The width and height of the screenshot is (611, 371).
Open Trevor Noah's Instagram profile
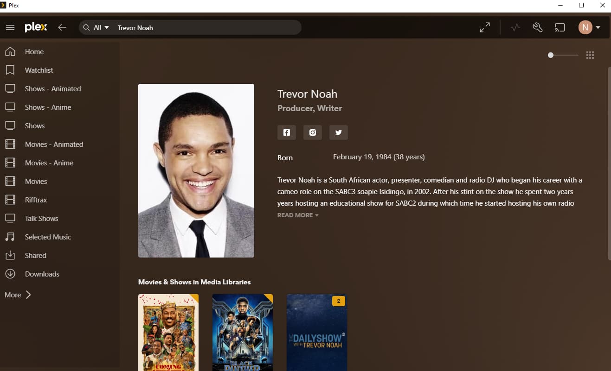click(313, 132)
